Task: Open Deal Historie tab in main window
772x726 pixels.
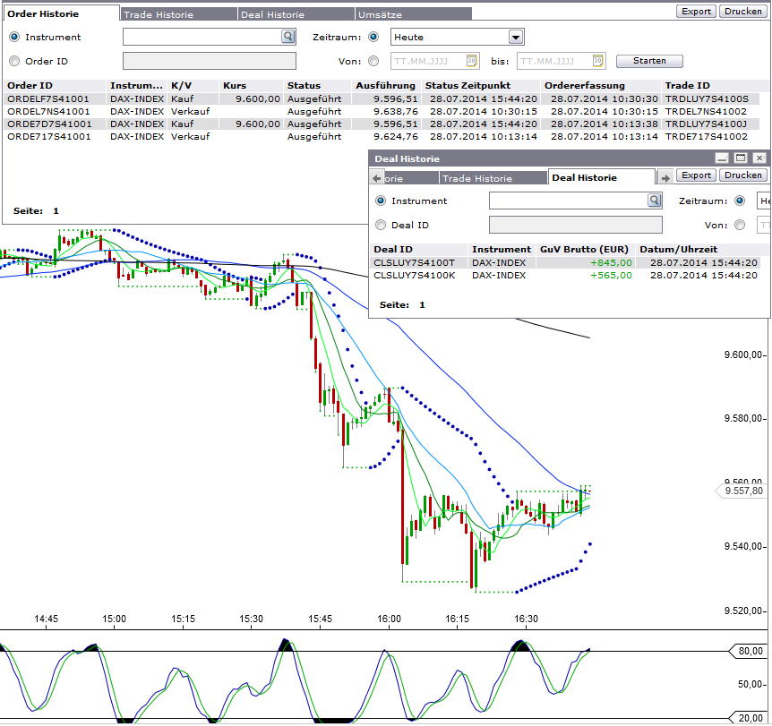Action: click(296, 14)
